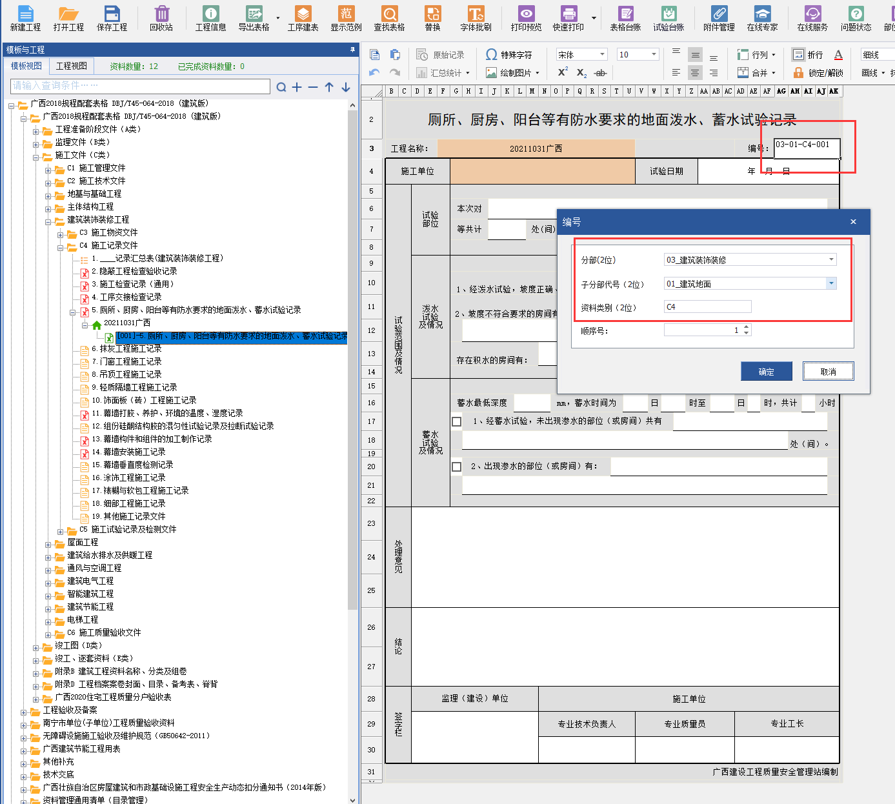Screen dimensions: 895x804
Task: Click 锁定/解锁 lock icon
Action: [x=818, y=73]
